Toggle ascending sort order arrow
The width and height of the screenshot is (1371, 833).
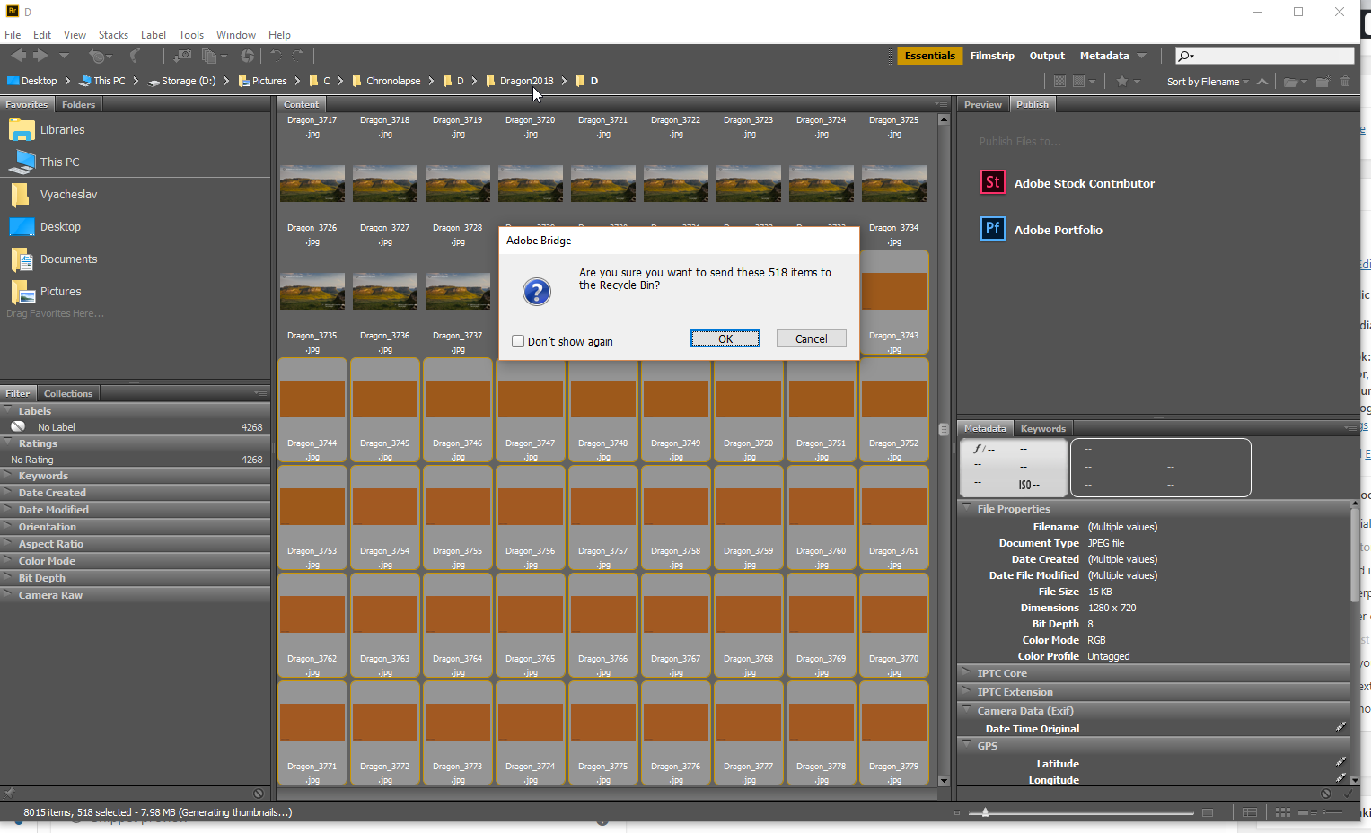pyautogui.click(x=1262, y=82)
